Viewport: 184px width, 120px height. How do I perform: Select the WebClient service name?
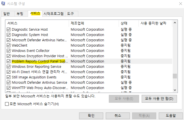click(x=19, y=45)
